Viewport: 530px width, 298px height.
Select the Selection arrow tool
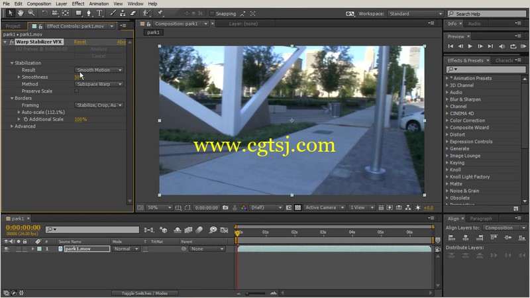(x=10, y=13)
